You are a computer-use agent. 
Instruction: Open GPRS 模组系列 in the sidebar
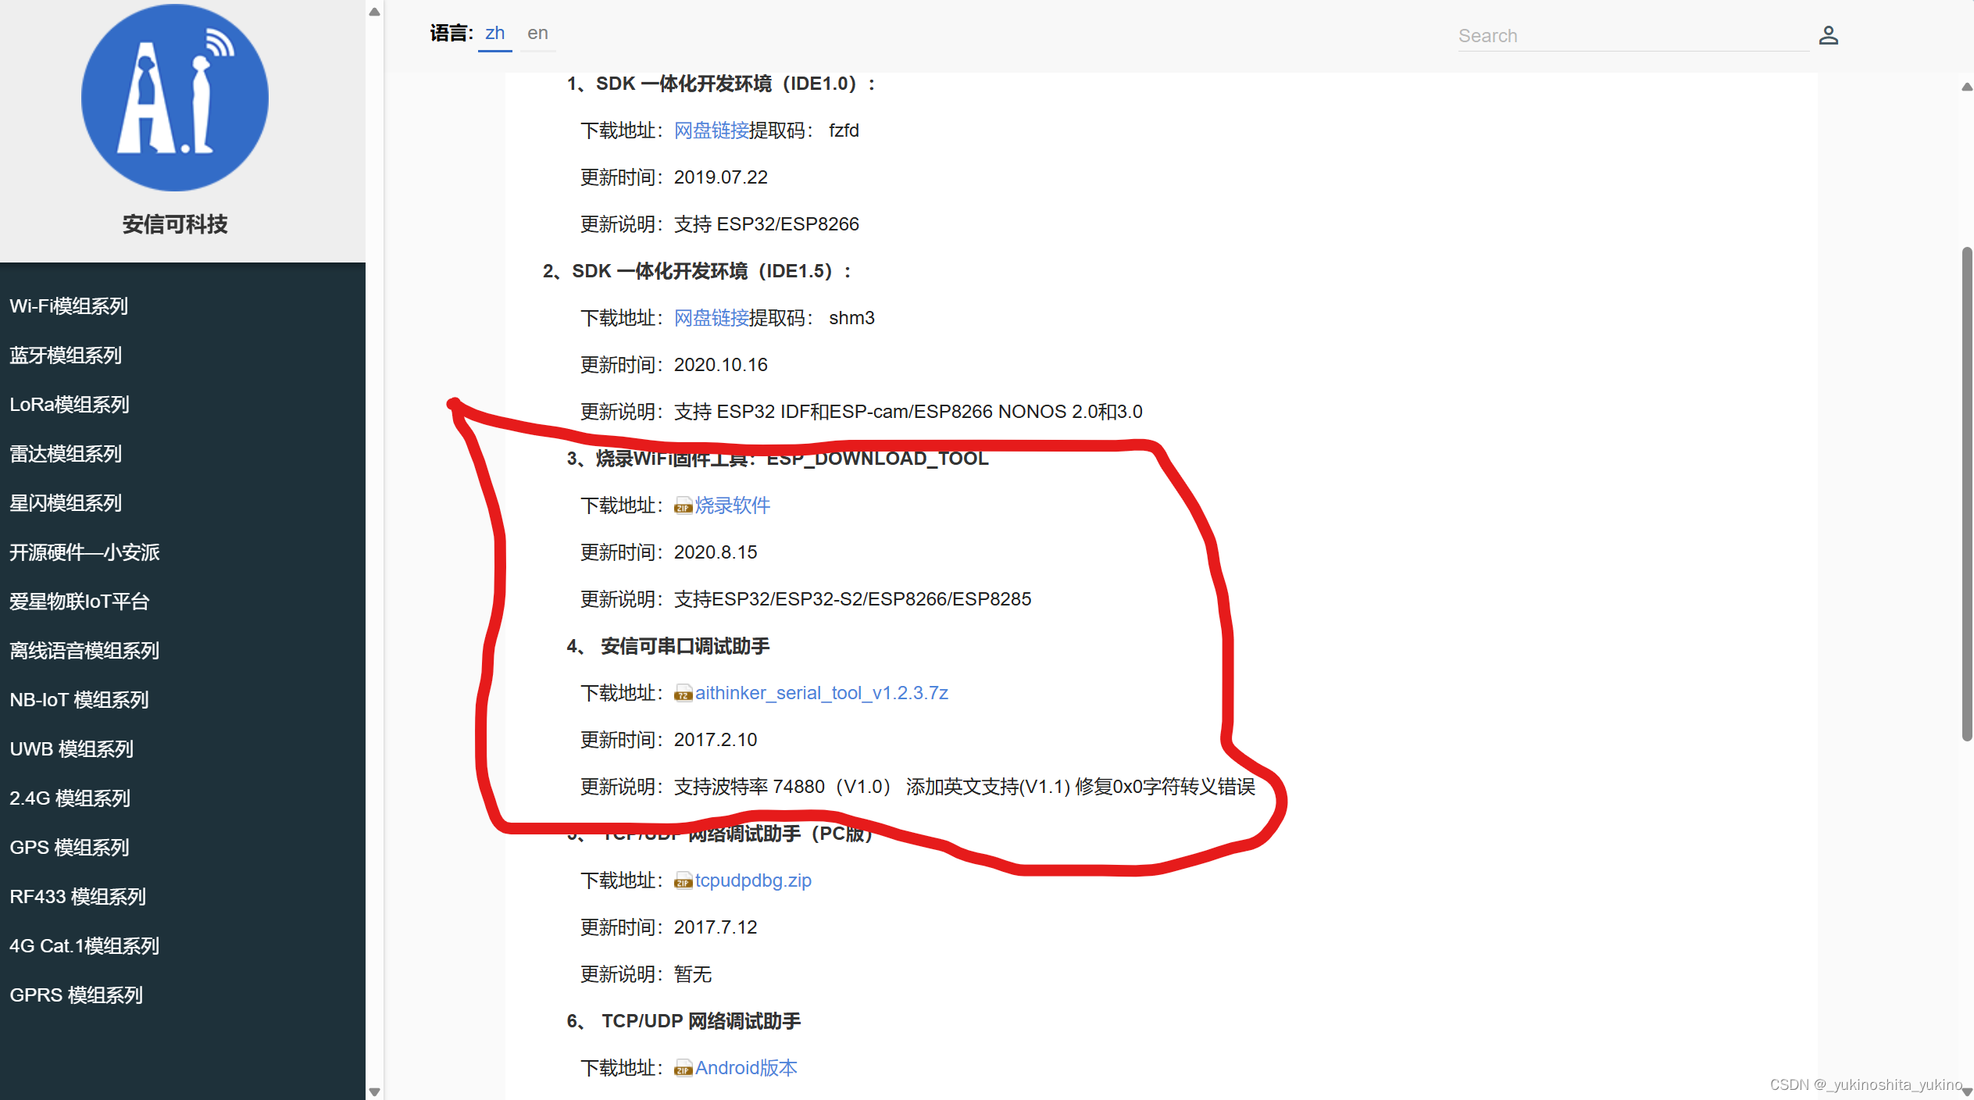point(76,995)
